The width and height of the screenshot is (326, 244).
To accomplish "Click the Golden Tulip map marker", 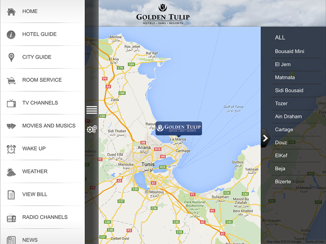I will pos(179,129).
